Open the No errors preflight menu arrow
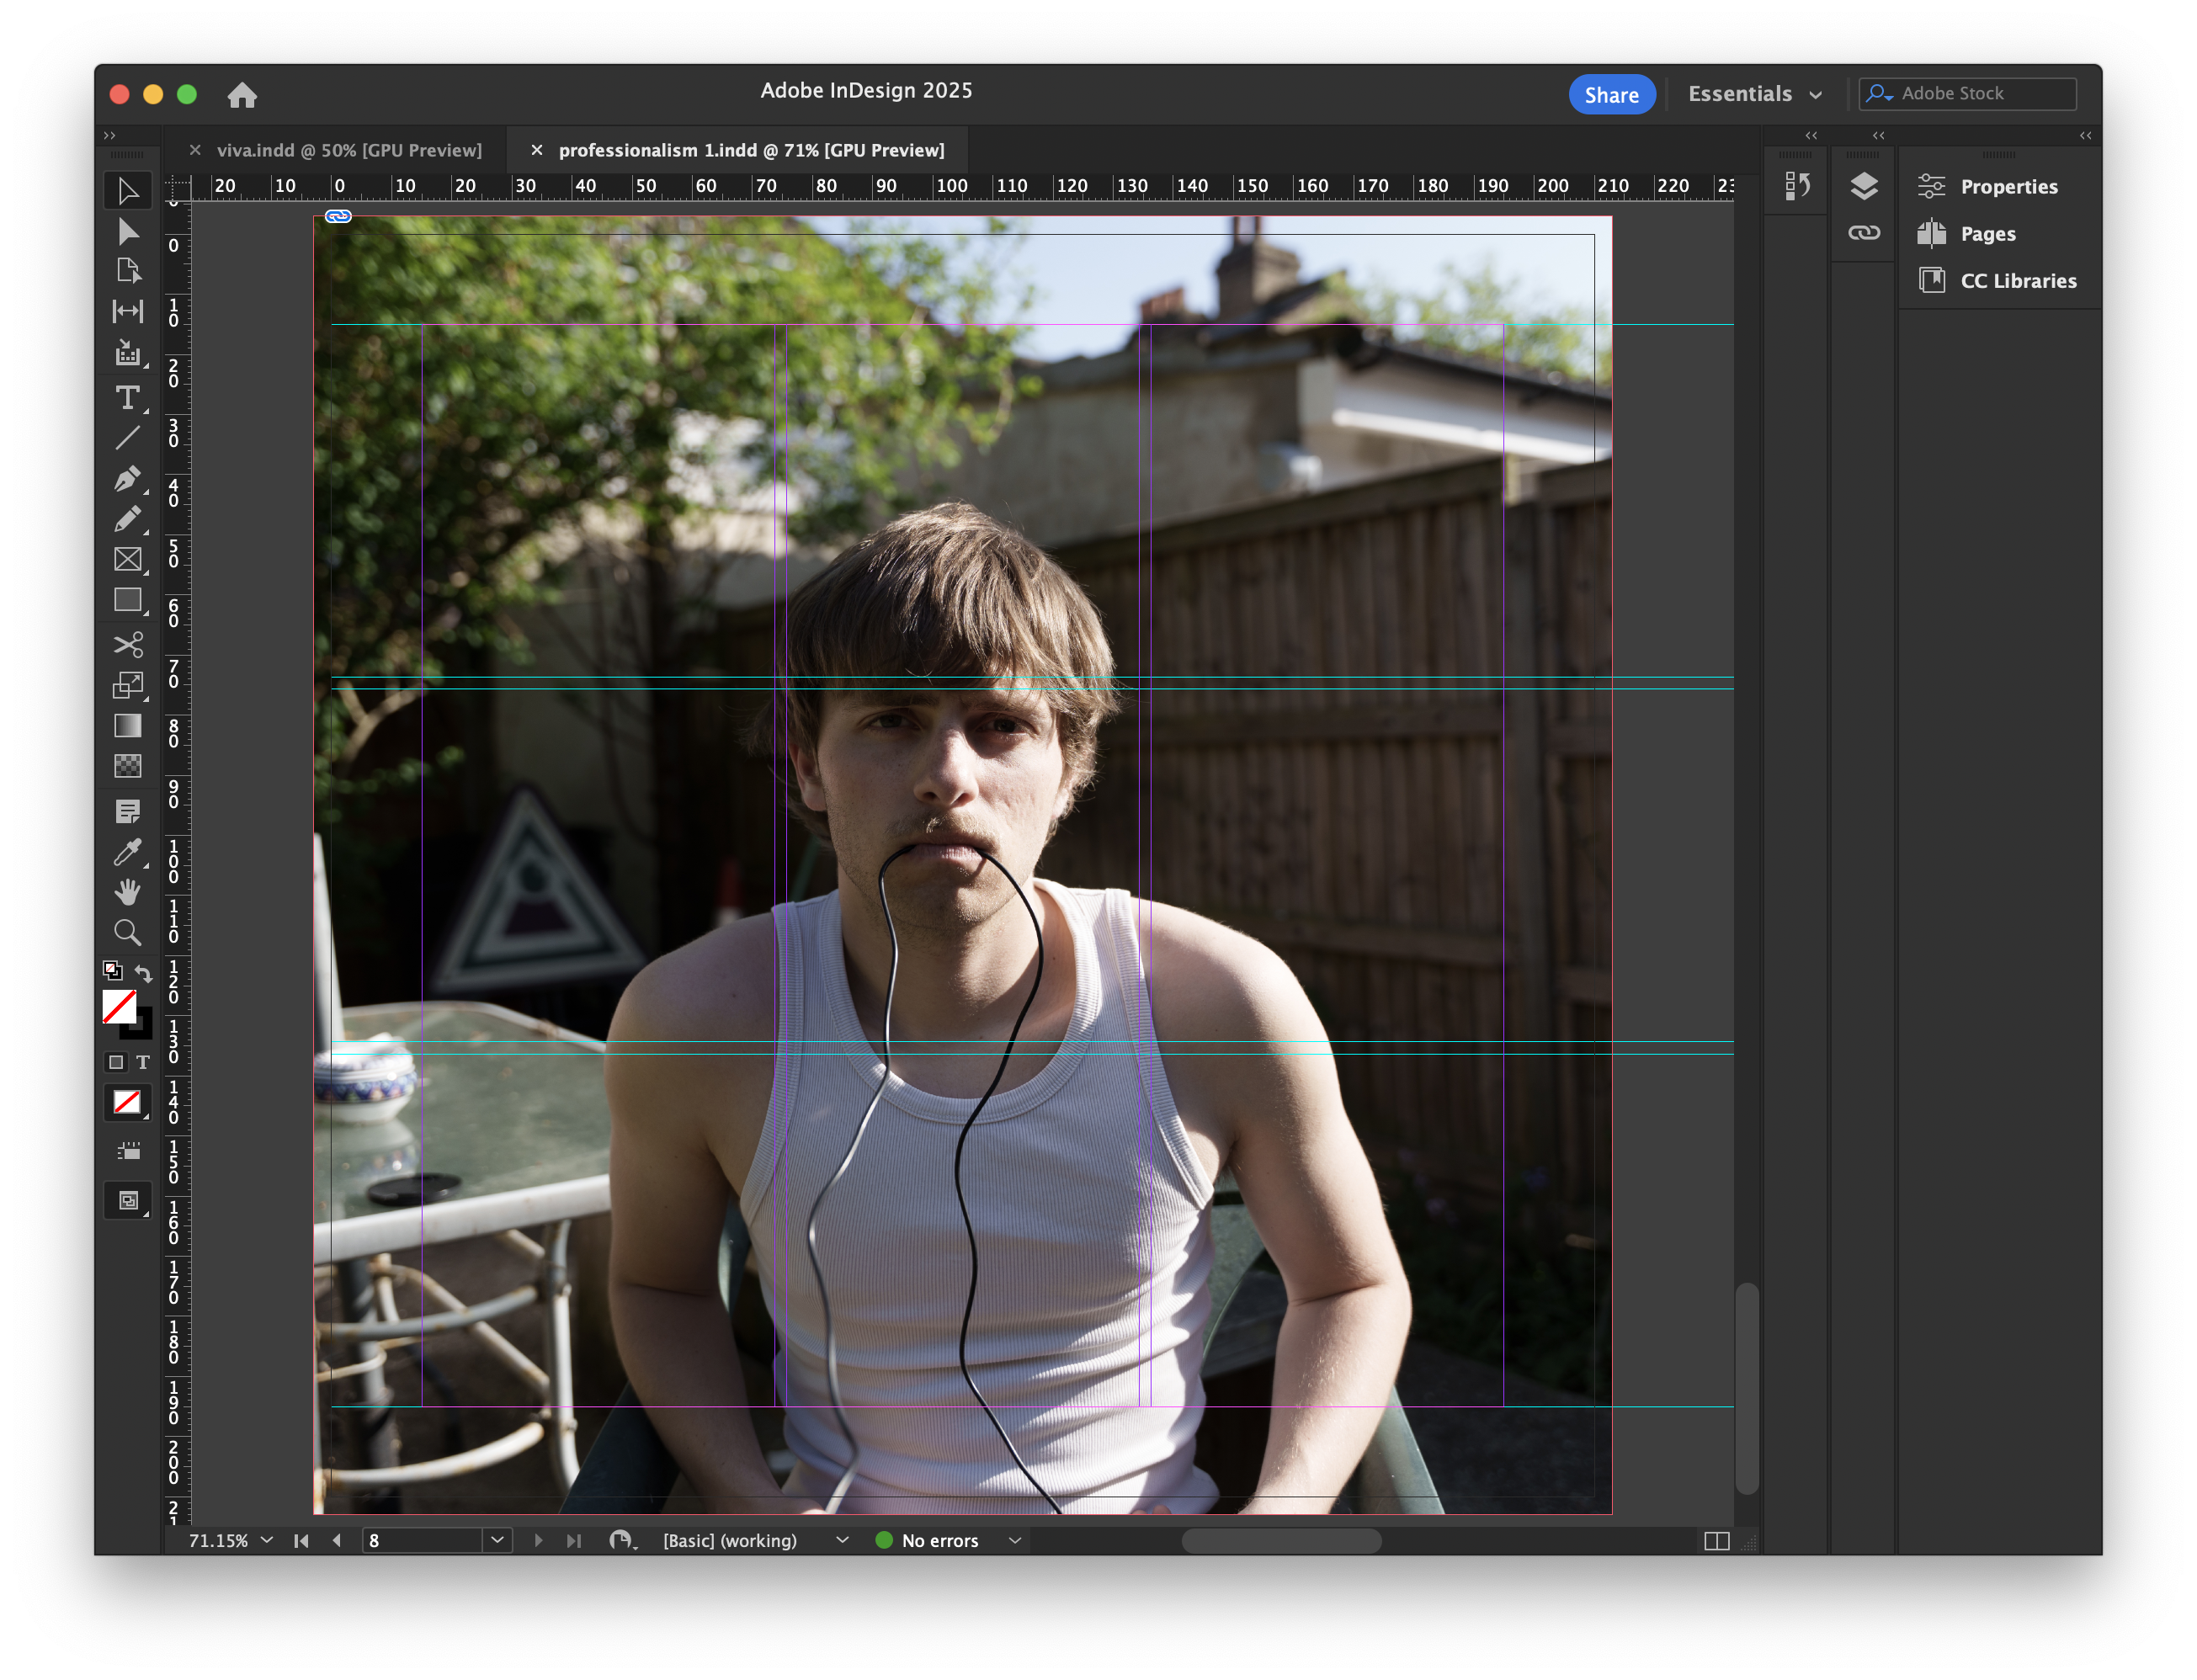Image resolution: width=2197 pixels, height=1680 pixels. (1015, 1540)
